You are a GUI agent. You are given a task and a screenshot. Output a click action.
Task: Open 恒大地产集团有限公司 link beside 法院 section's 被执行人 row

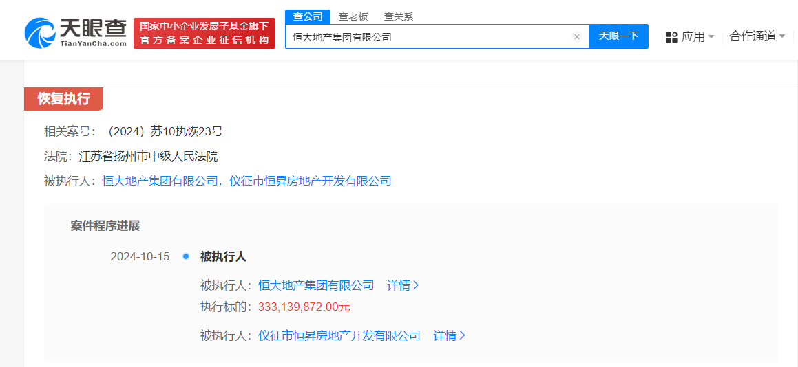click(160, 181)
